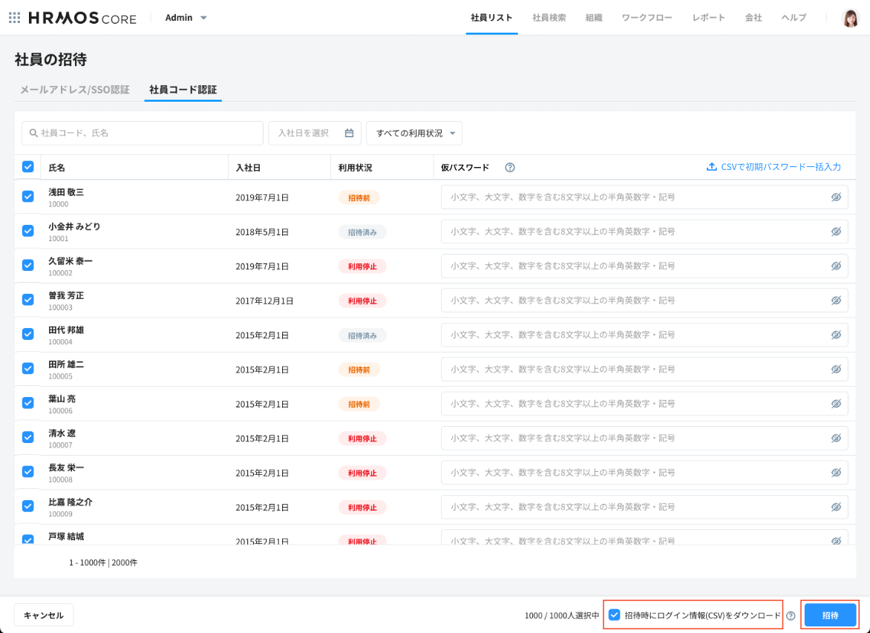Click help icon next to 仮パスワード header
This screenshot has width=870, height=633.
[510, 168]
